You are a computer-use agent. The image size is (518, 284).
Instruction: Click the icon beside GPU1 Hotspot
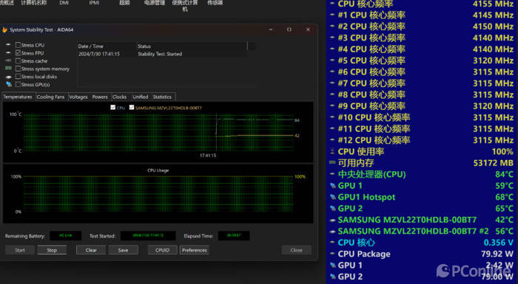(x=333, y=197)
